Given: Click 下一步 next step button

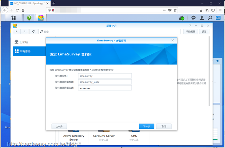Looking at the screenshot, I should (147, 126).
